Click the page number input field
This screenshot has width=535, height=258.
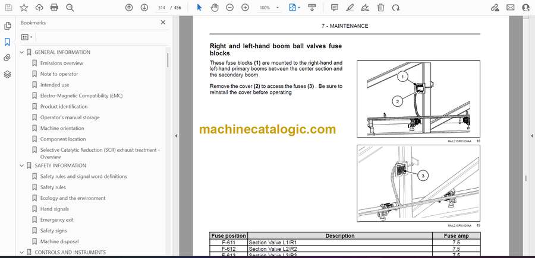click(160, 8)
